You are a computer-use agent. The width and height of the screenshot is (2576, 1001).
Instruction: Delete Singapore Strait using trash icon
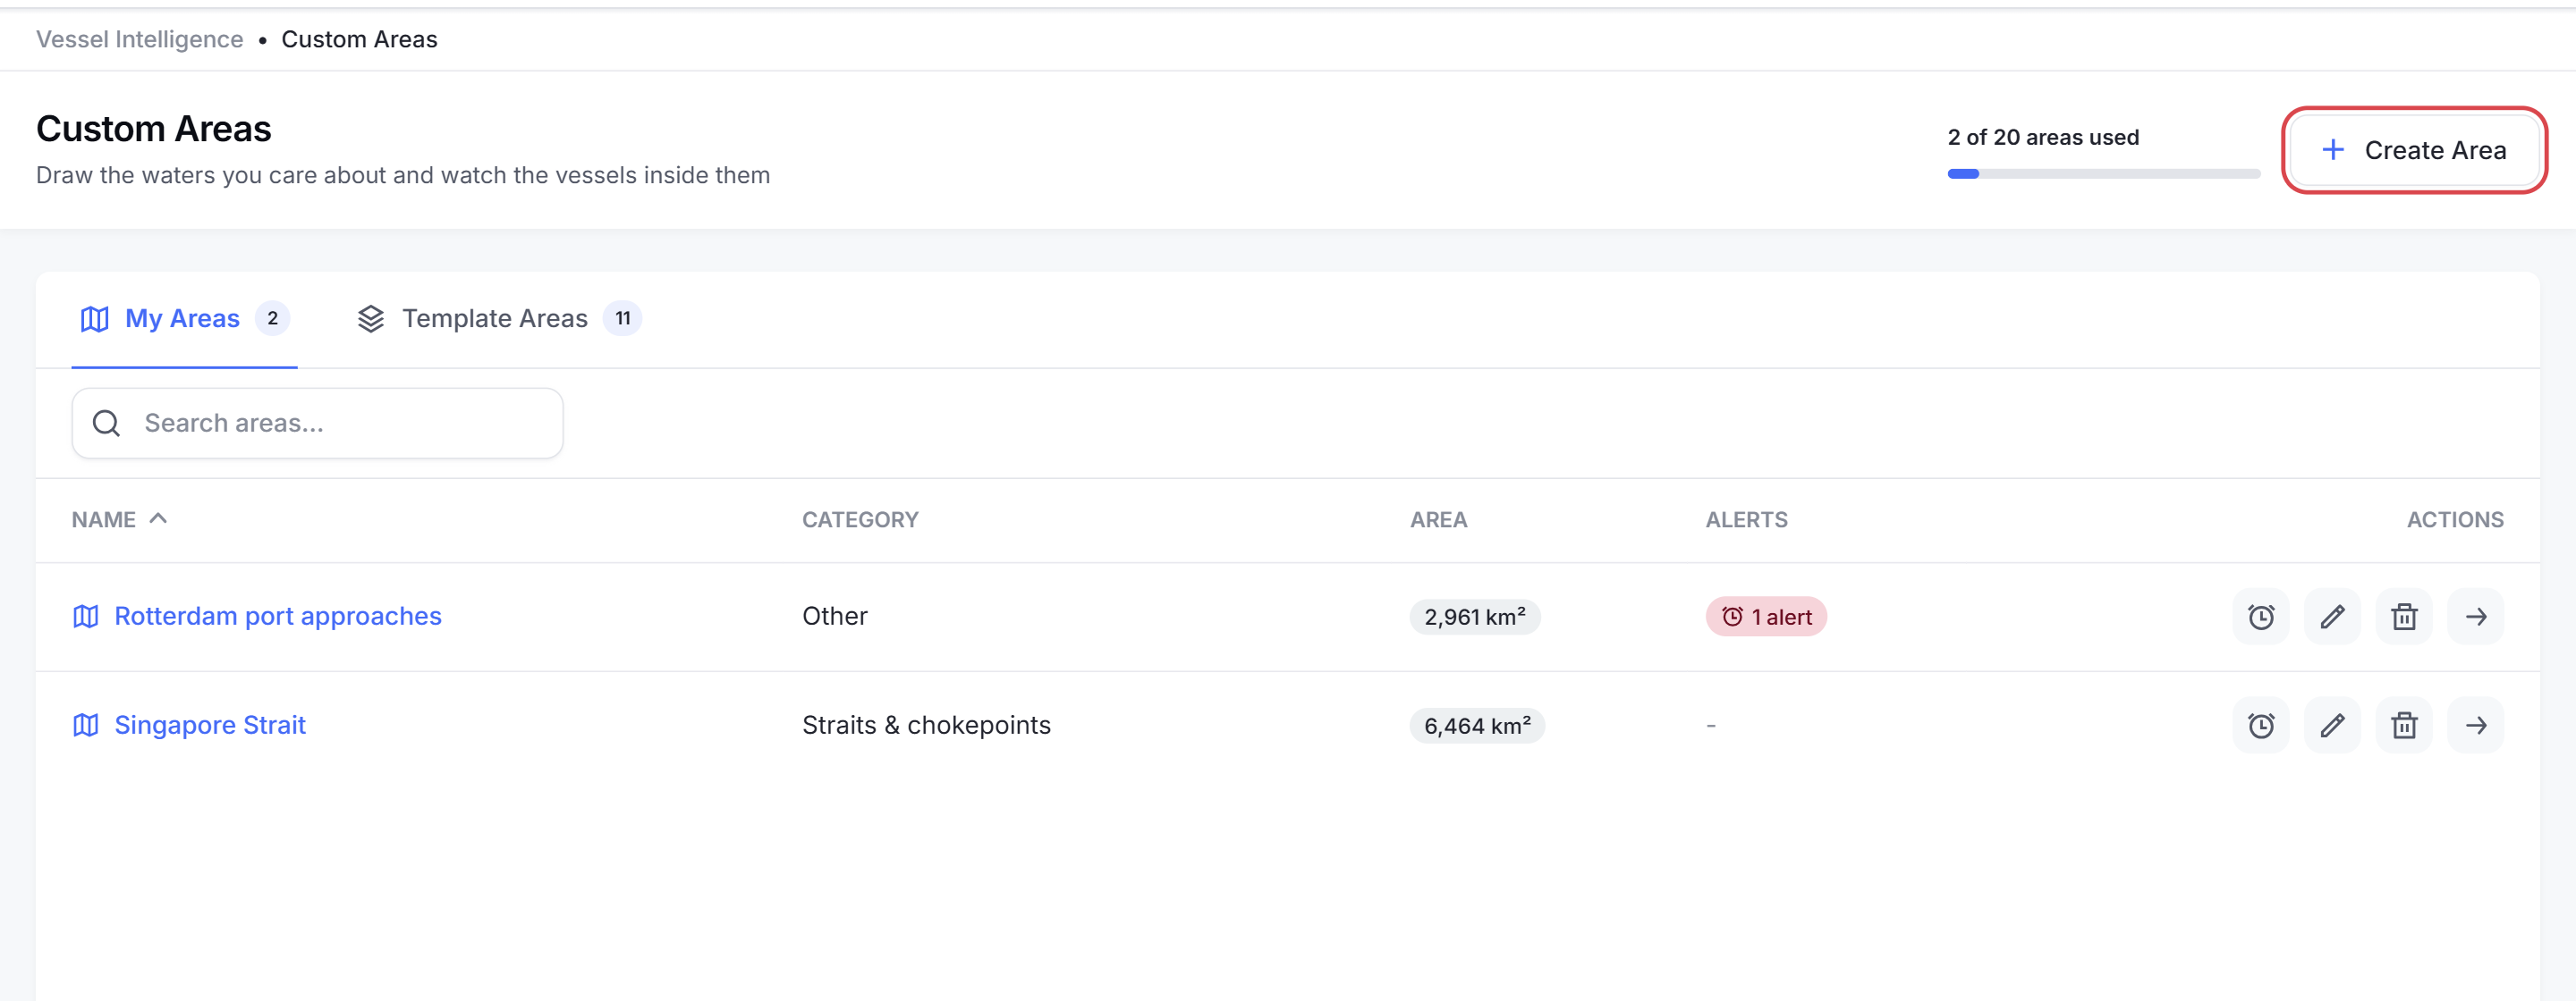2404,725
